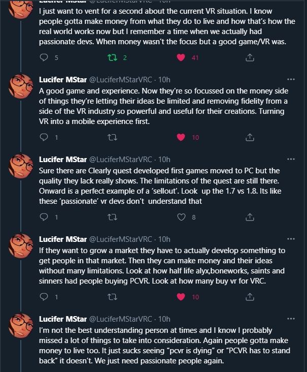Open more options on 'A good game' tweet
Viewport: 307px width, 372px height.
pyautogui.click(x=291, y=79)
